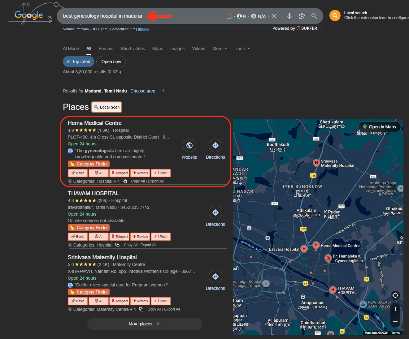Click the Choose area link
The width and height of the screenshot is (409, 339).
coord(143,91)
